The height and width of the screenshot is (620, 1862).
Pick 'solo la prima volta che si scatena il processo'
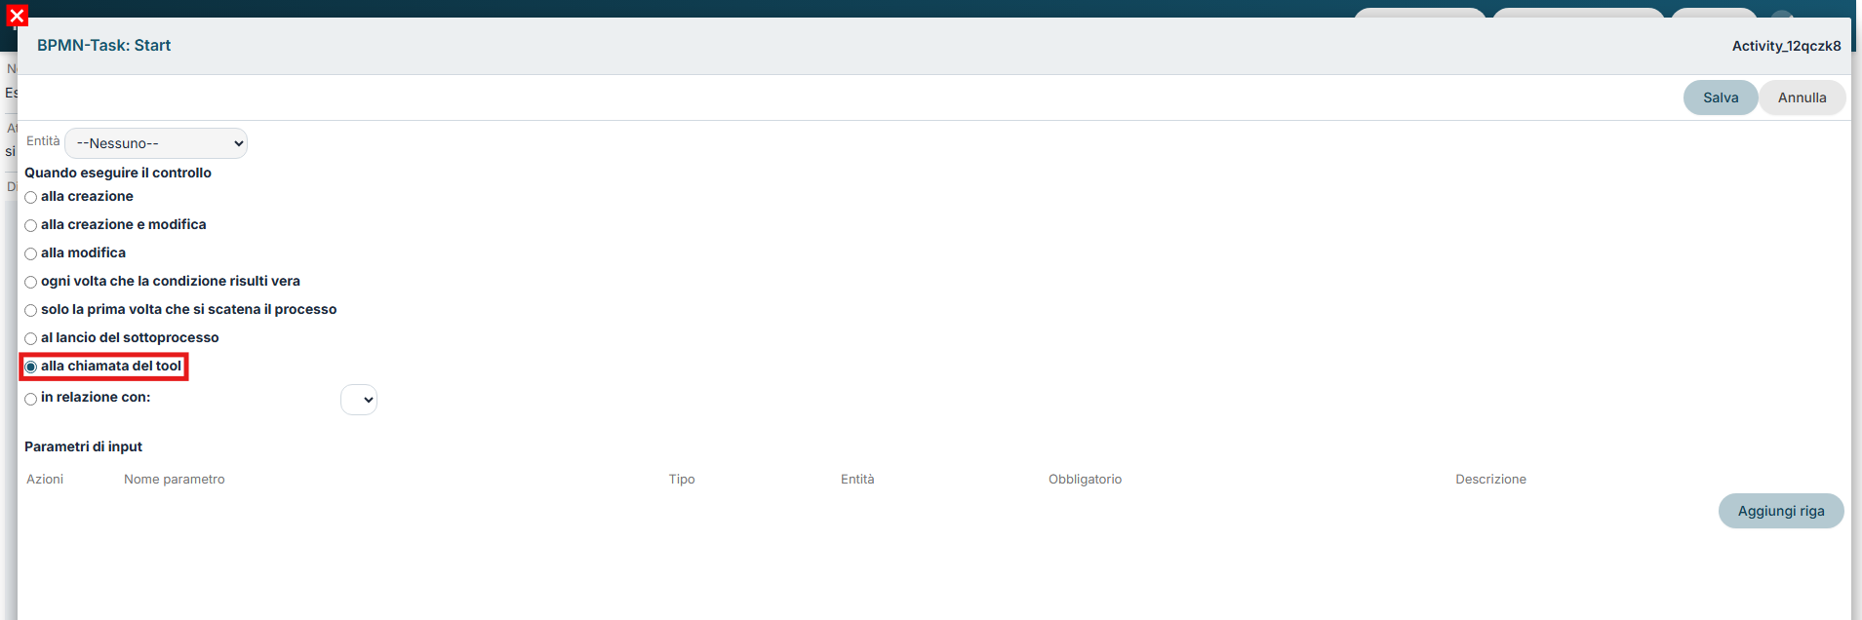[x=31, y=310]
